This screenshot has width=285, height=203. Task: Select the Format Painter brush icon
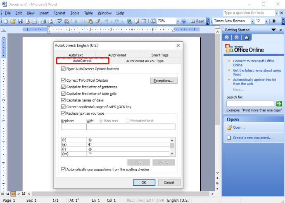pos(97,21)
